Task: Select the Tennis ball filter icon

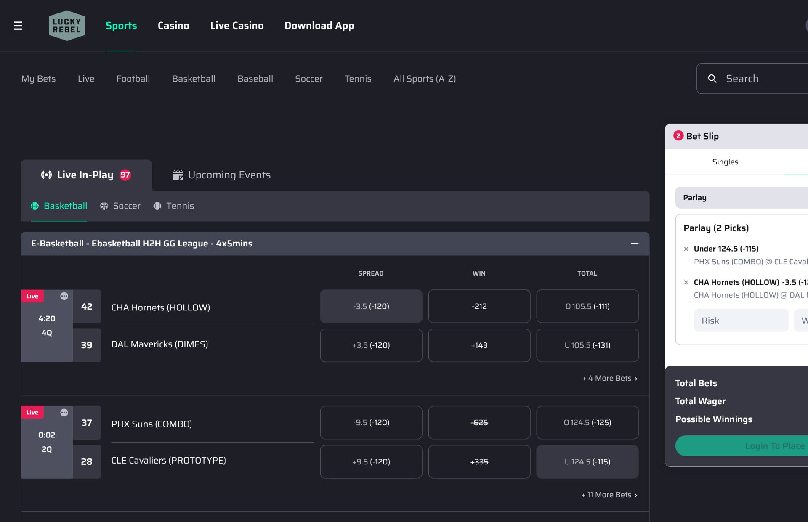Action: (157, 206)
